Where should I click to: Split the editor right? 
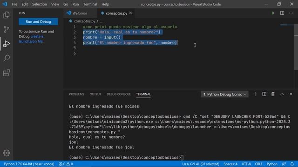click(282, 13)
